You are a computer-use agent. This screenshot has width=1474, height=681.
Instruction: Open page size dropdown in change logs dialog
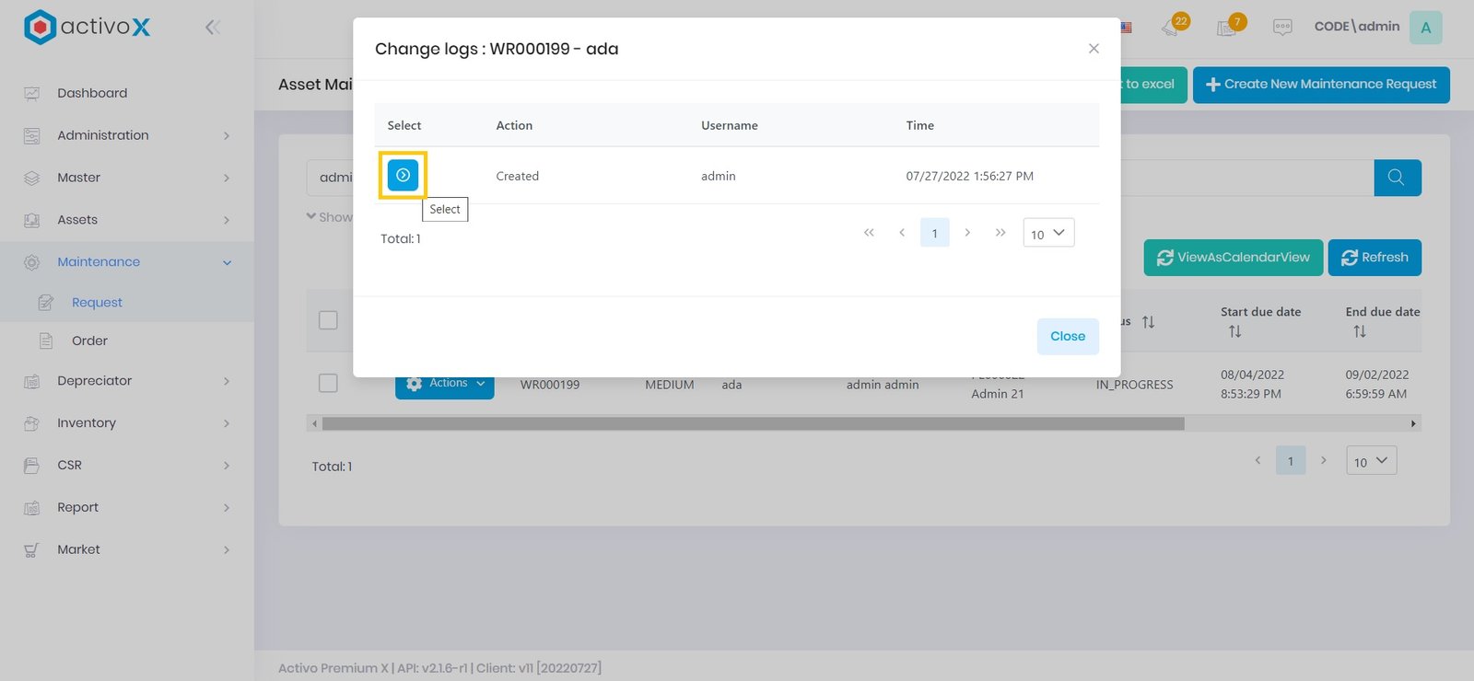1048,233
